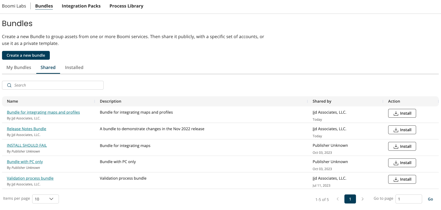The height and width of the screenshot is (210, 441).
Task: Install the Release Notes Bundle
Action: (402, 130)
